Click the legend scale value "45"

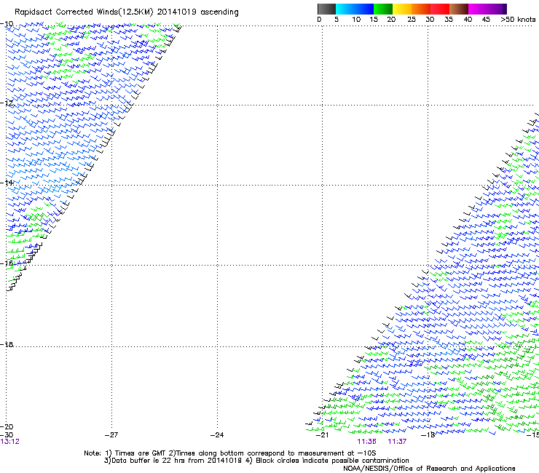click(x=486, y=20)
